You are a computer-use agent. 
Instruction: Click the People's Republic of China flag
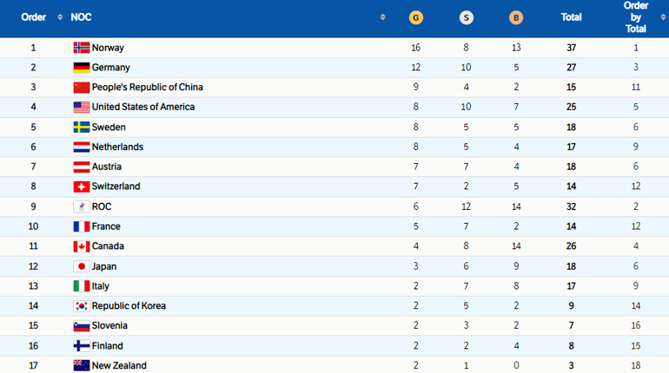(82, 88)
